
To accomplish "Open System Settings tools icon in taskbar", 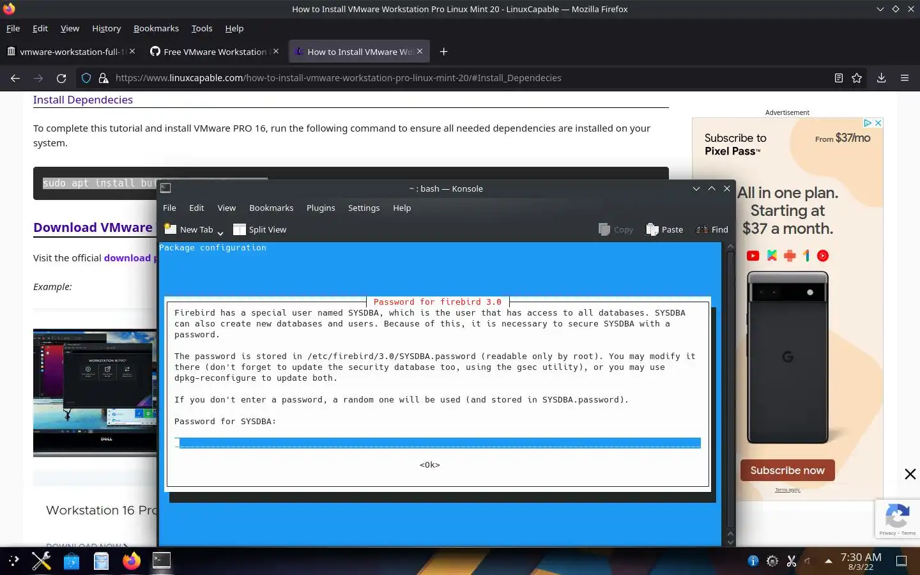I will (42, 561).
